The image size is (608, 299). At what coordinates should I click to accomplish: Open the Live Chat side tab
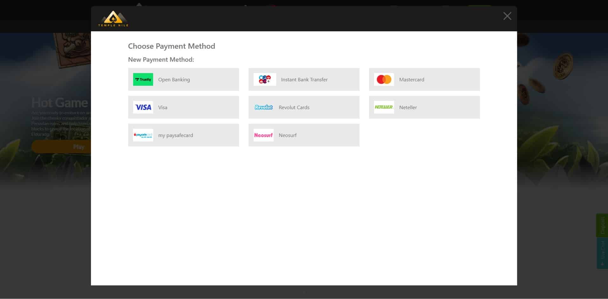[x=602, y=253]
